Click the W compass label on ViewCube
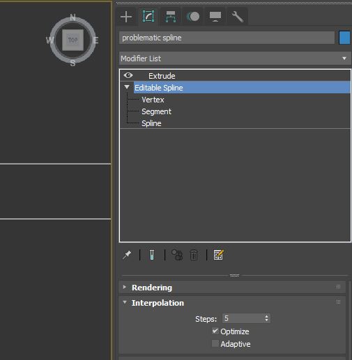Screen dimensions: 352x360 [x=49, y=40]
